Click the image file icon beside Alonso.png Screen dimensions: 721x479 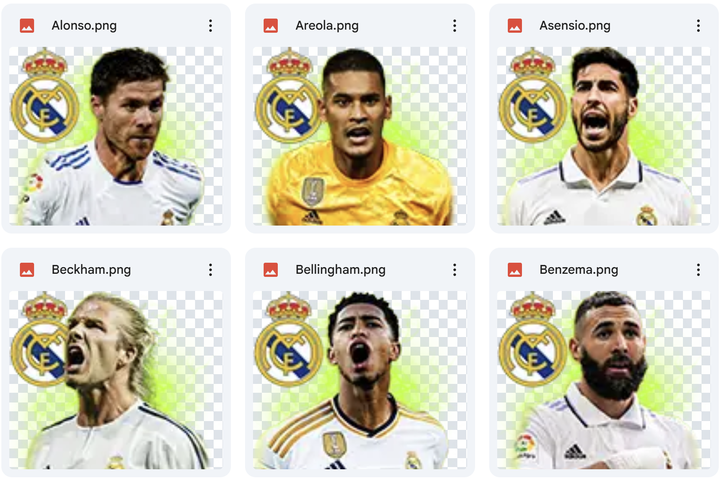27,26
